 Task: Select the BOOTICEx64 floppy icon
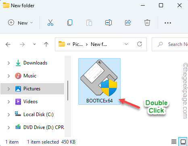(x=99, y=78)
